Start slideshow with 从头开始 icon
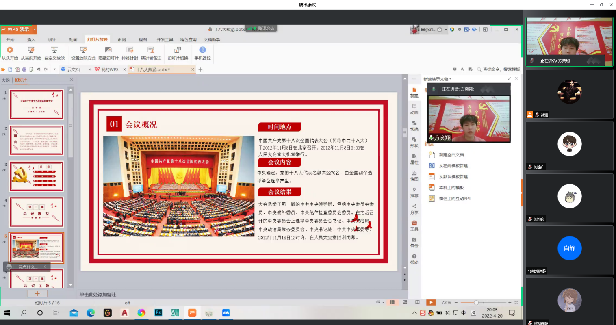The image size is (616, 325). (10, 50)
